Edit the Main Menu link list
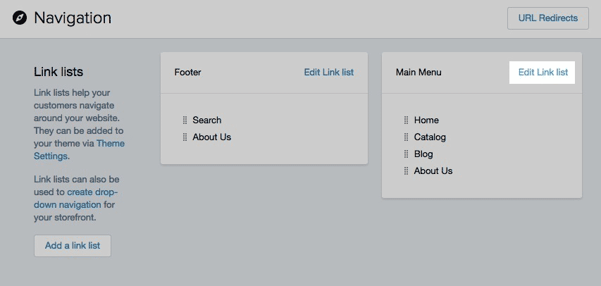This screenshot has width=601, height=286. (543, 72)
